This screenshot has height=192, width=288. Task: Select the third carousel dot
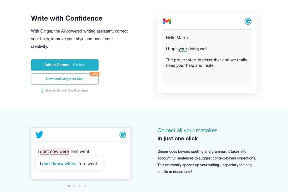coord(79,186)
